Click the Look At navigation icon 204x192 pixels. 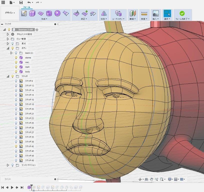(146, 179)
